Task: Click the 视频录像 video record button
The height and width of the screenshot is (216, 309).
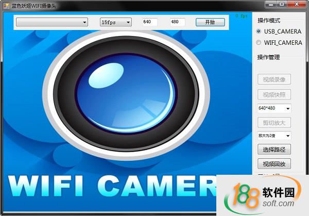Action: (274, 79)
